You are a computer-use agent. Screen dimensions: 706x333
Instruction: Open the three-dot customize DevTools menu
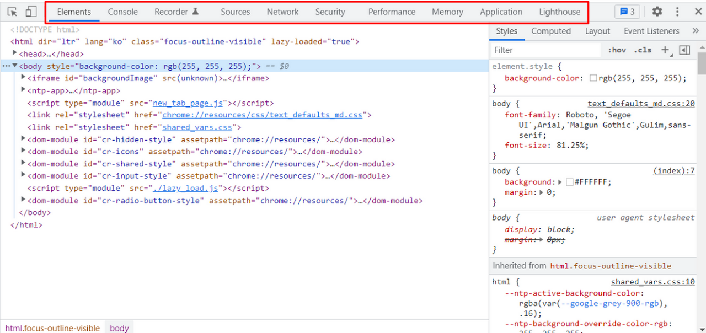click(x=677, y=12)
